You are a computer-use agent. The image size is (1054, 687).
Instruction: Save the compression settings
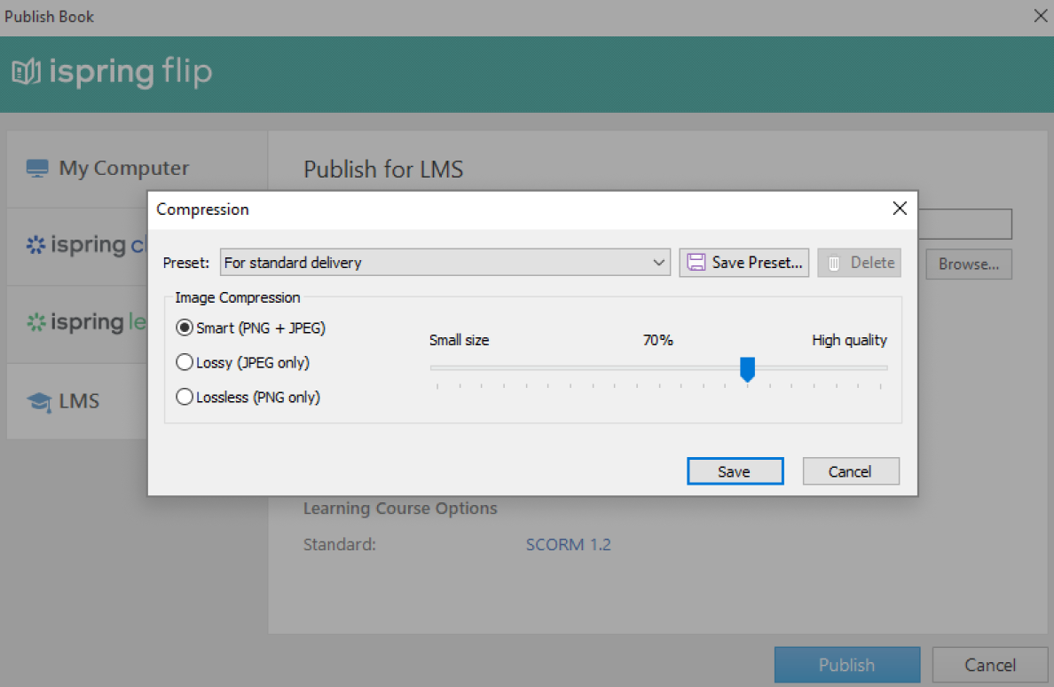(735, 470)
